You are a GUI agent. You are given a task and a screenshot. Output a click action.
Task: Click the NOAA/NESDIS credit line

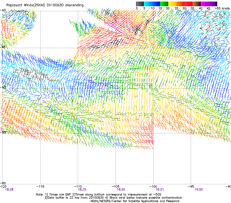pyautogui.click(x=135, y=201)
